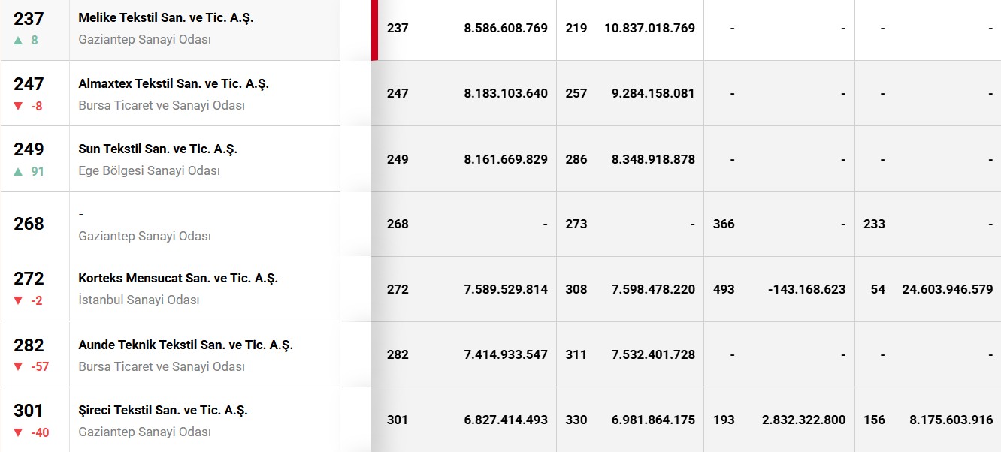The height and width of the screenshot is (452, 1001).
Task: Open Şireci Tekstil San. ve Tic. A.Ş.
Action: 163,410
